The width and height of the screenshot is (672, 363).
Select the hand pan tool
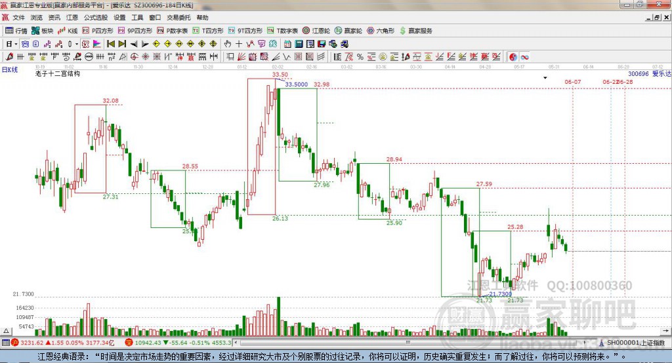228,44
